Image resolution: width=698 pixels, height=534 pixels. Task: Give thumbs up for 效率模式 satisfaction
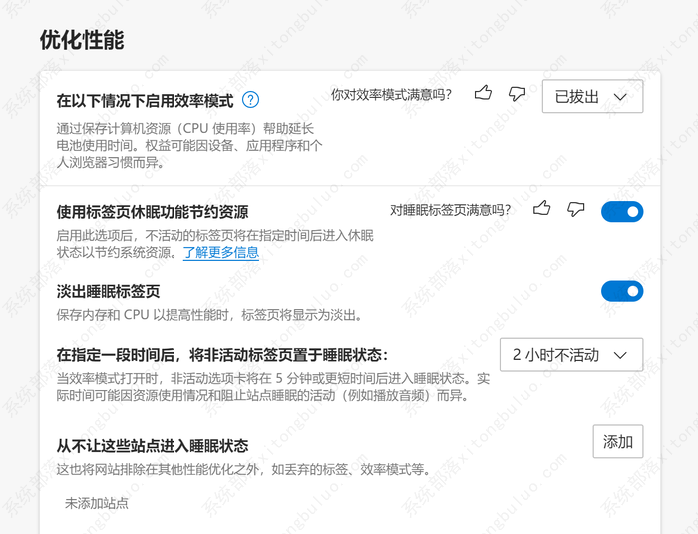coord(484,94)
